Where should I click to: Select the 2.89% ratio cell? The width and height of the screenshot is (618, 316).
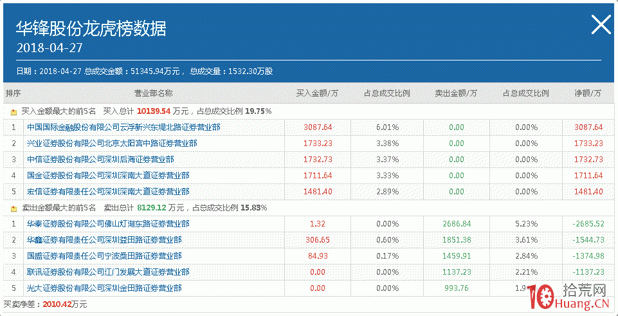coord(387,192)
